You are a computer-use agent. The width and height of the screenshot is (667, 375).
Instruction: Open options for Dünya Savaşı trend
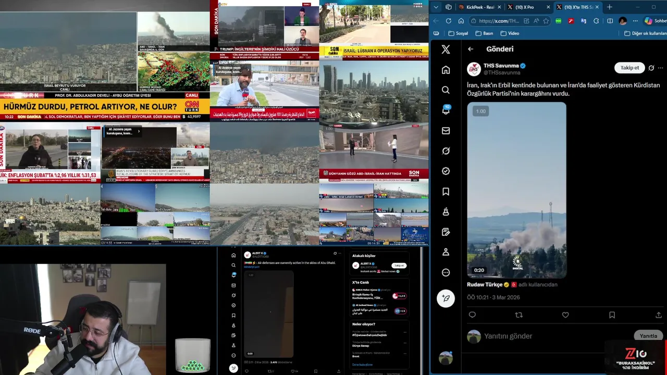(405, 343)
